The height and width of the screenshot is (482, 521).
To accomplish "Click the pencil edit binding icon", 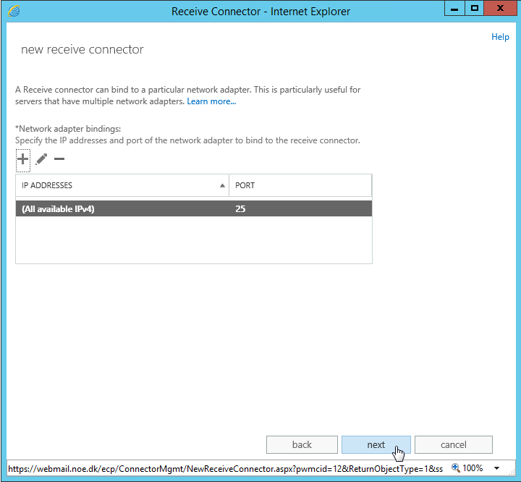I will tap(41, 159).
